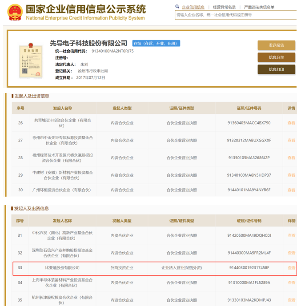Click company title 先导电子科技股份有限公司
Screen dimensions: 297x307
[88, 43]
